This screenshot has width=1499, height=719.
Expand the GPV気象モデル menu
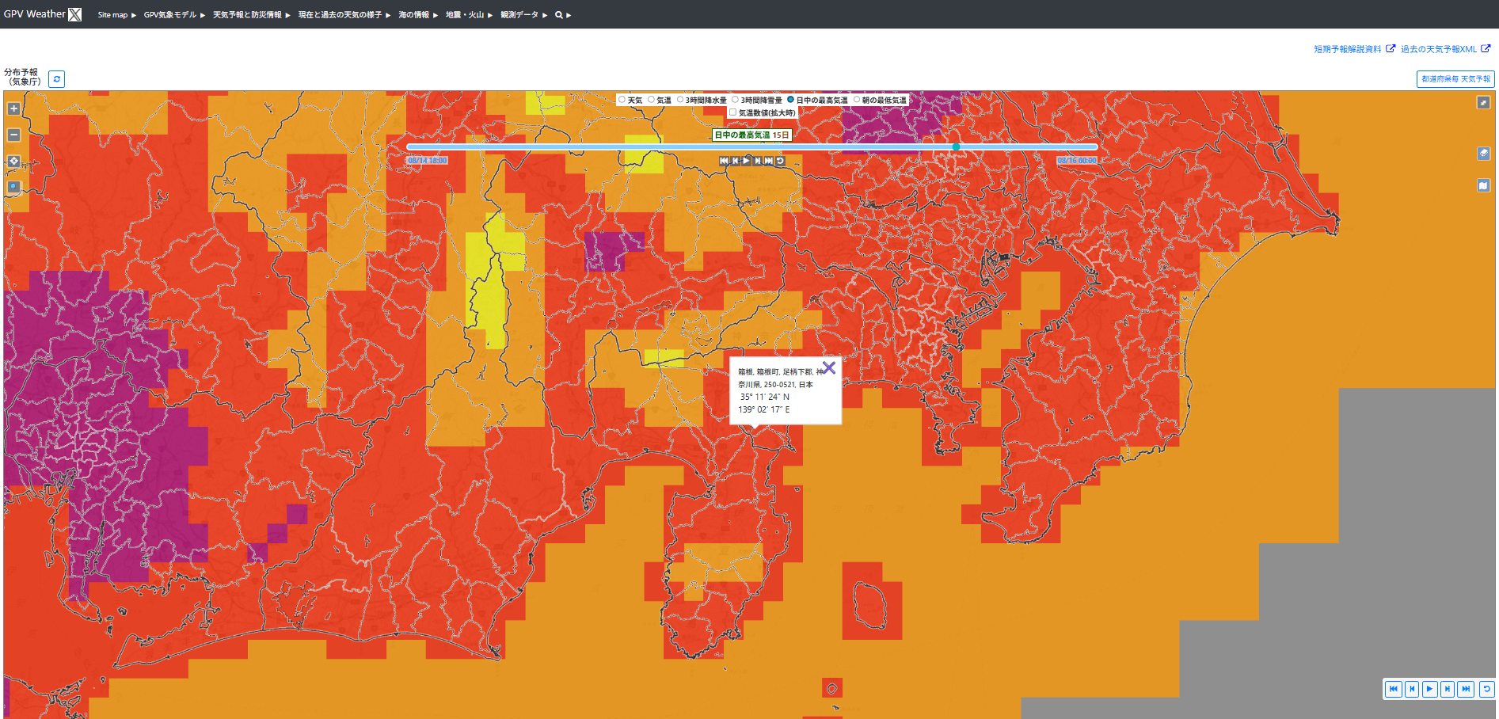(x=173, y=15)
